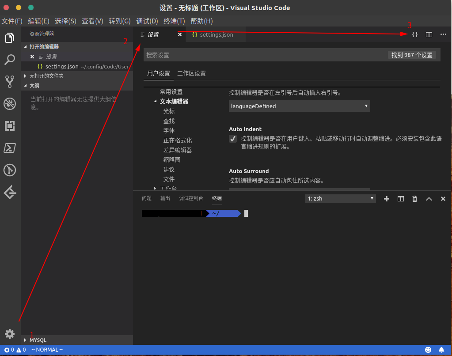This screenshot has height=356, width=452.
Task: Select 查找 settings category
Action: (169, 121)
